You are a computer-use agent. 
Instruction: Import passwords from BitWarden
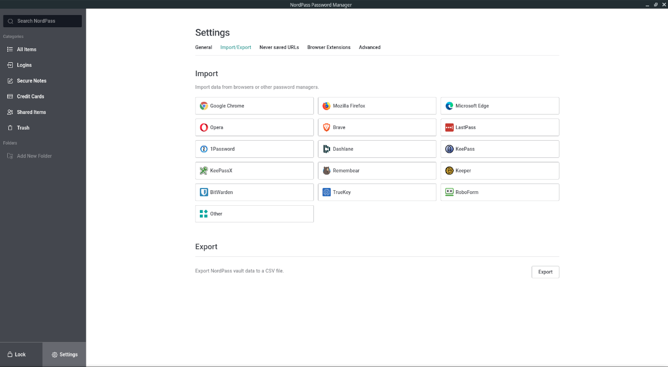254,192
